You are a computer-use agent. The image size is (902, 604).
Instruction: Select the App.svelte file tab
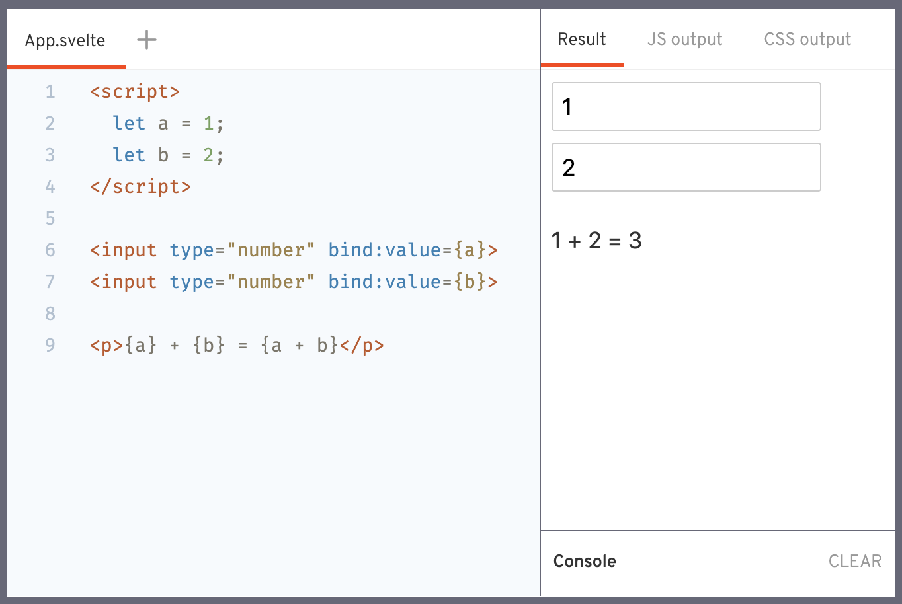click(x=65, y=40)
